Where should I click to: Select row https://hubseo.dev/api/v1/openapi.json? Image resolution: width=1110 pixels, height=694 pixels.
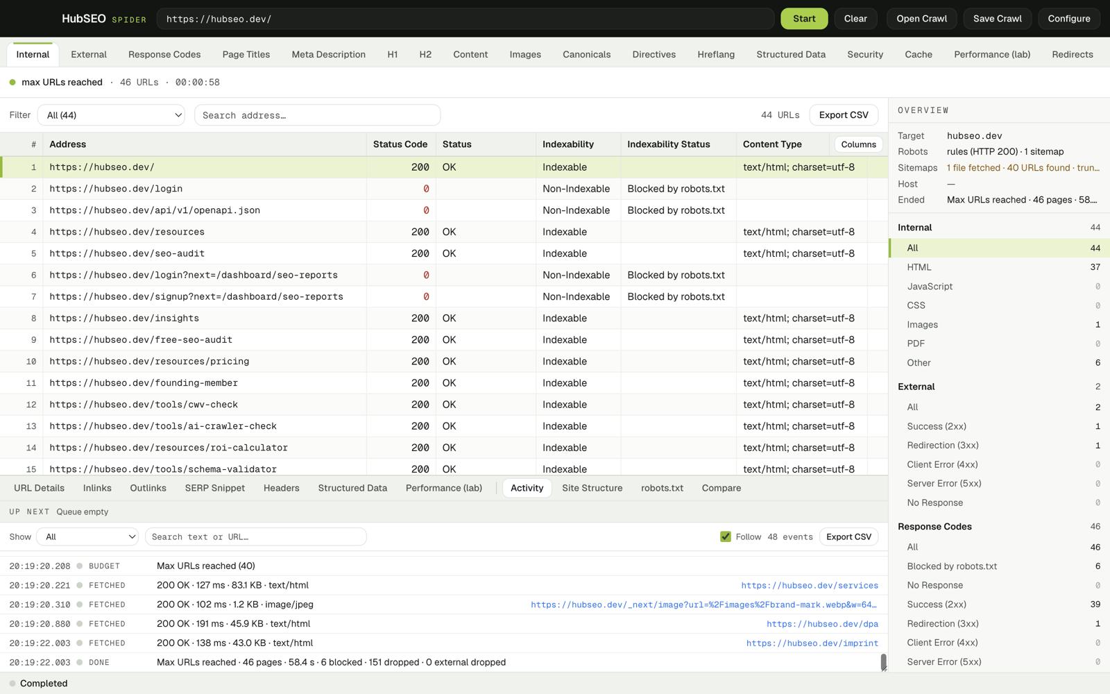click(x=444, y=210)
